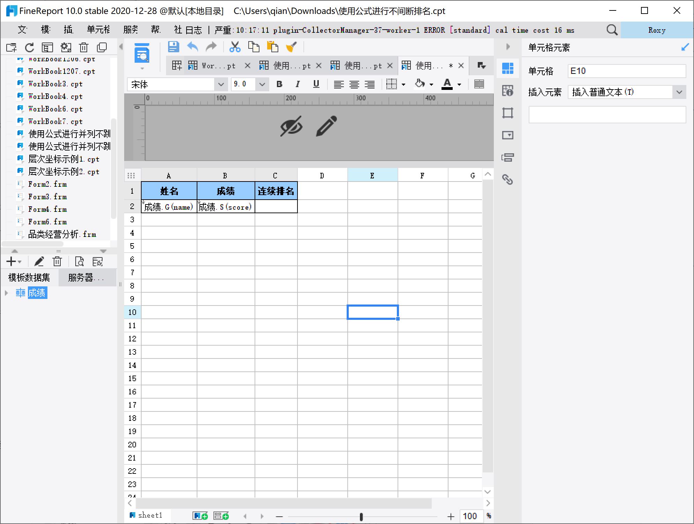The height and width of the screenshot is (524, 694).
Task: Click the search magnifier icon
Action: [612, 30]
